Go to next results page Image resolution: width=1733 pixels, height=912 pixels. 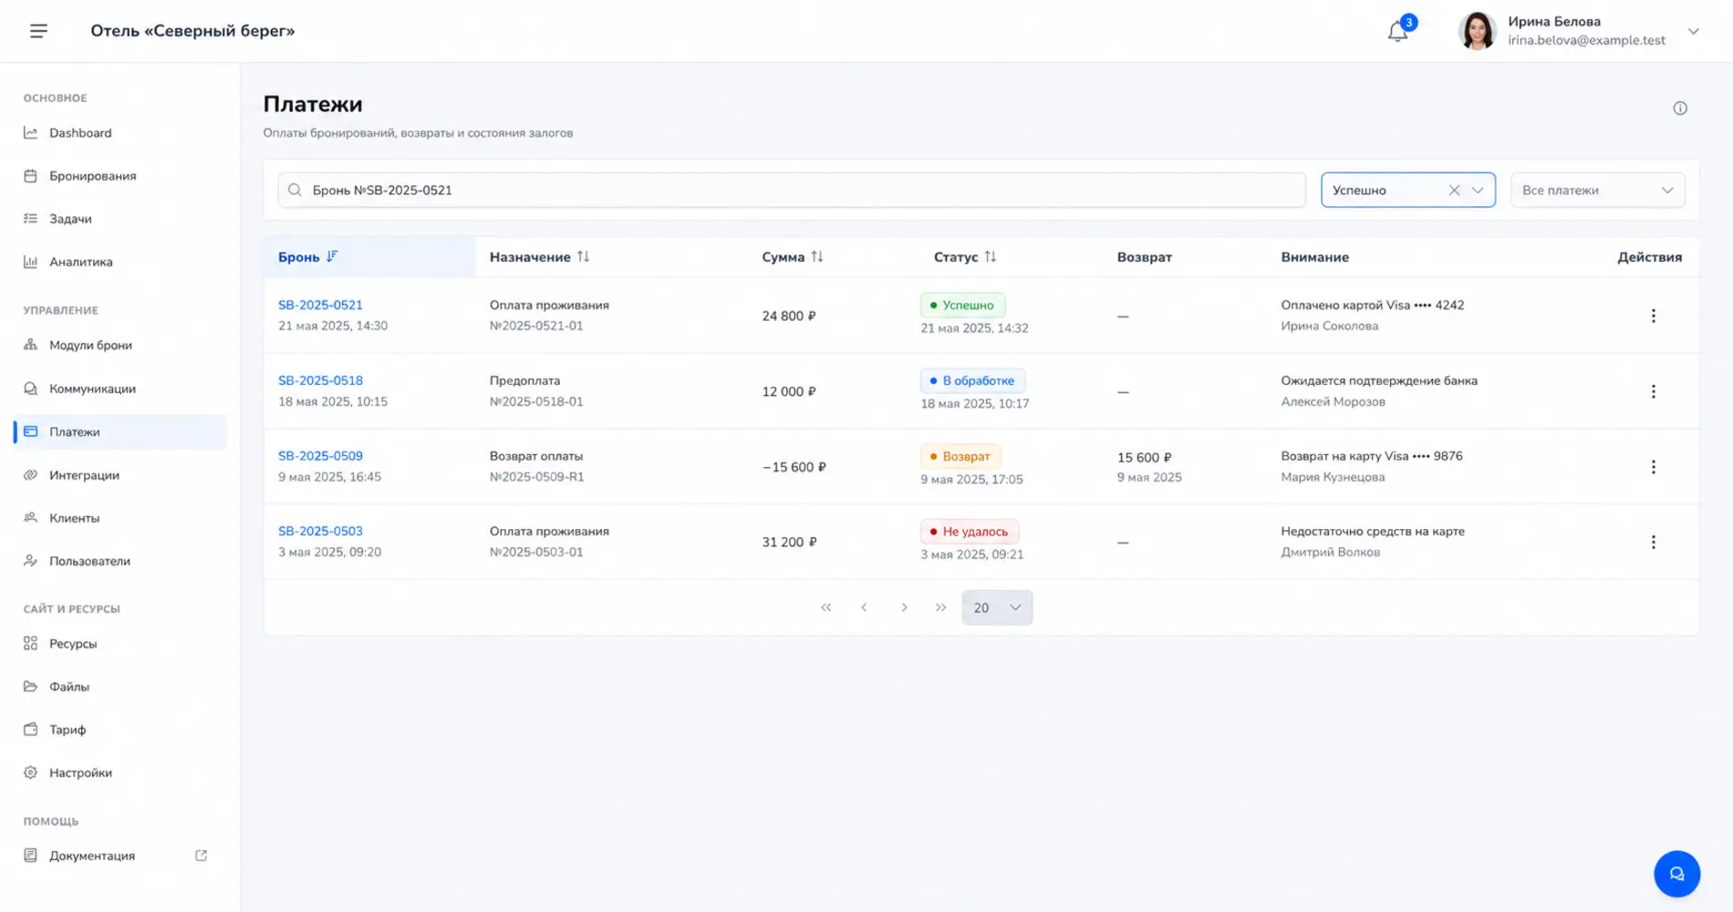tap(904, 607)
